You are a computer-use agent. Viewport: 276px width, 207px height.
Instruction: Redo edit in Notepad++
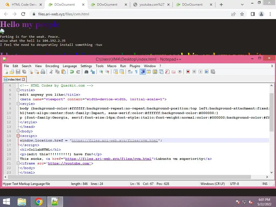[78, 72]
